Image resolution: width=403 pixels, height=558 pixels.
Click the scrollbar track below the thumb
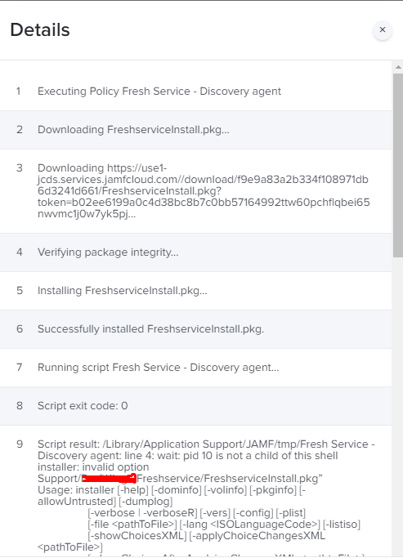(x=398, y=406)
